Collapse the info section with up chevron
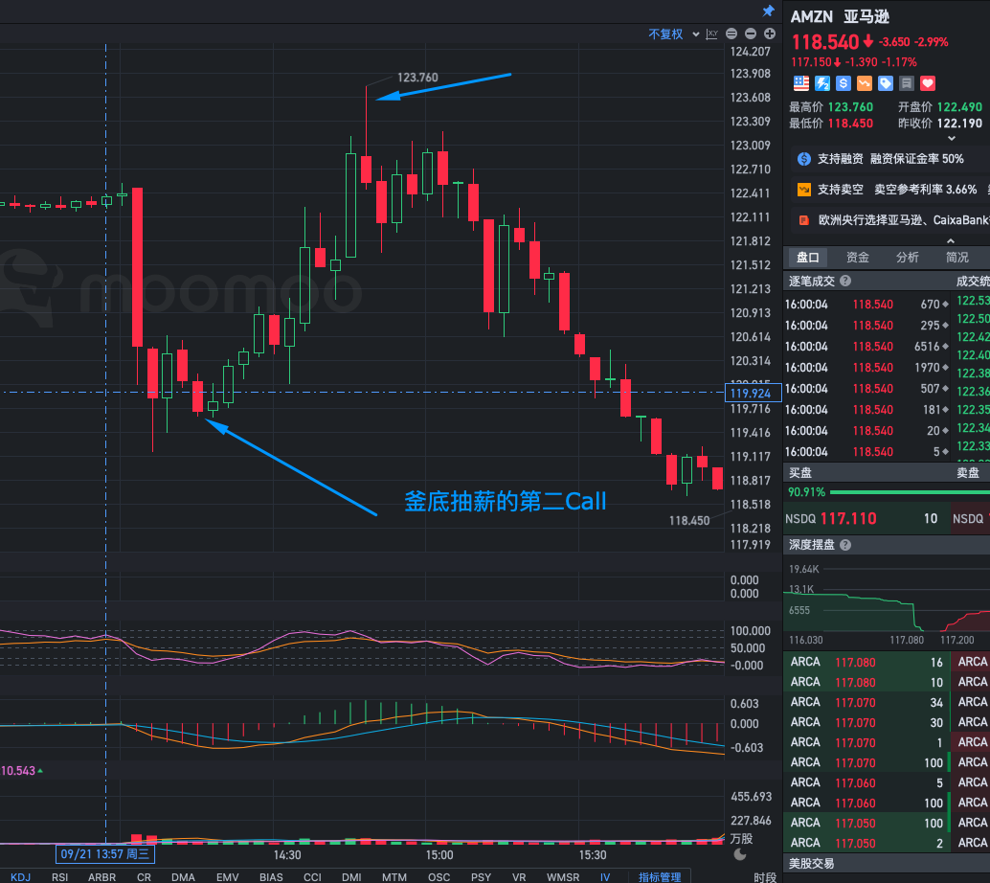 [x=951, y=240]
